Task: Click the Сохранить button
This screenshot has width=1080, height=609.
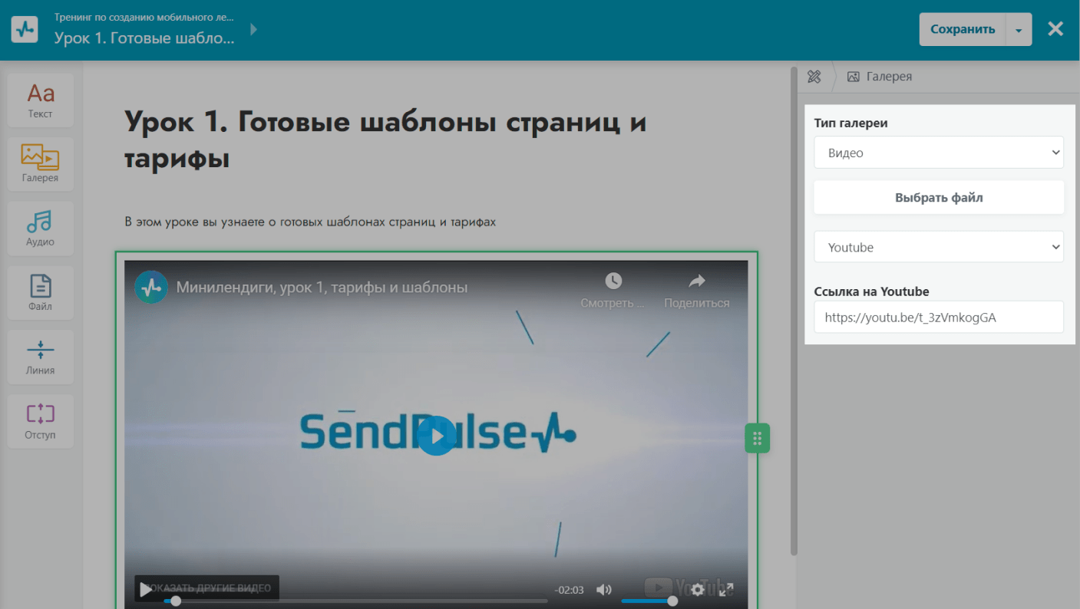Action: click(x=963, y=30)
